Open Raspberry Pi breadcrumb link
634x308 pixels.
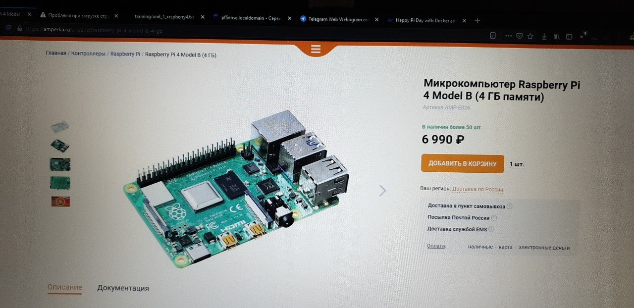(x=125, y=53)
